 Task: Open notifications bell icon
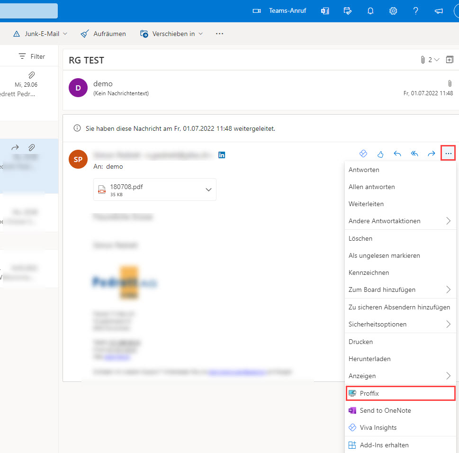click(371, 11)
